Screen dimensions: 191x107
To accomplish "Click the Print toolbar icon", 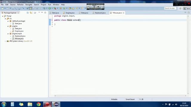I will click(19, 8).
